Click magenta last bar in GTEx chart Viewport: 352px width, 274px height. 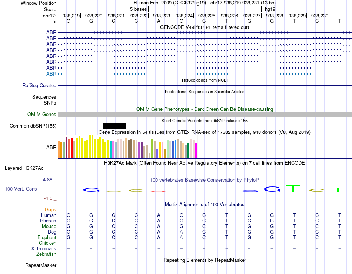[196, 151]
